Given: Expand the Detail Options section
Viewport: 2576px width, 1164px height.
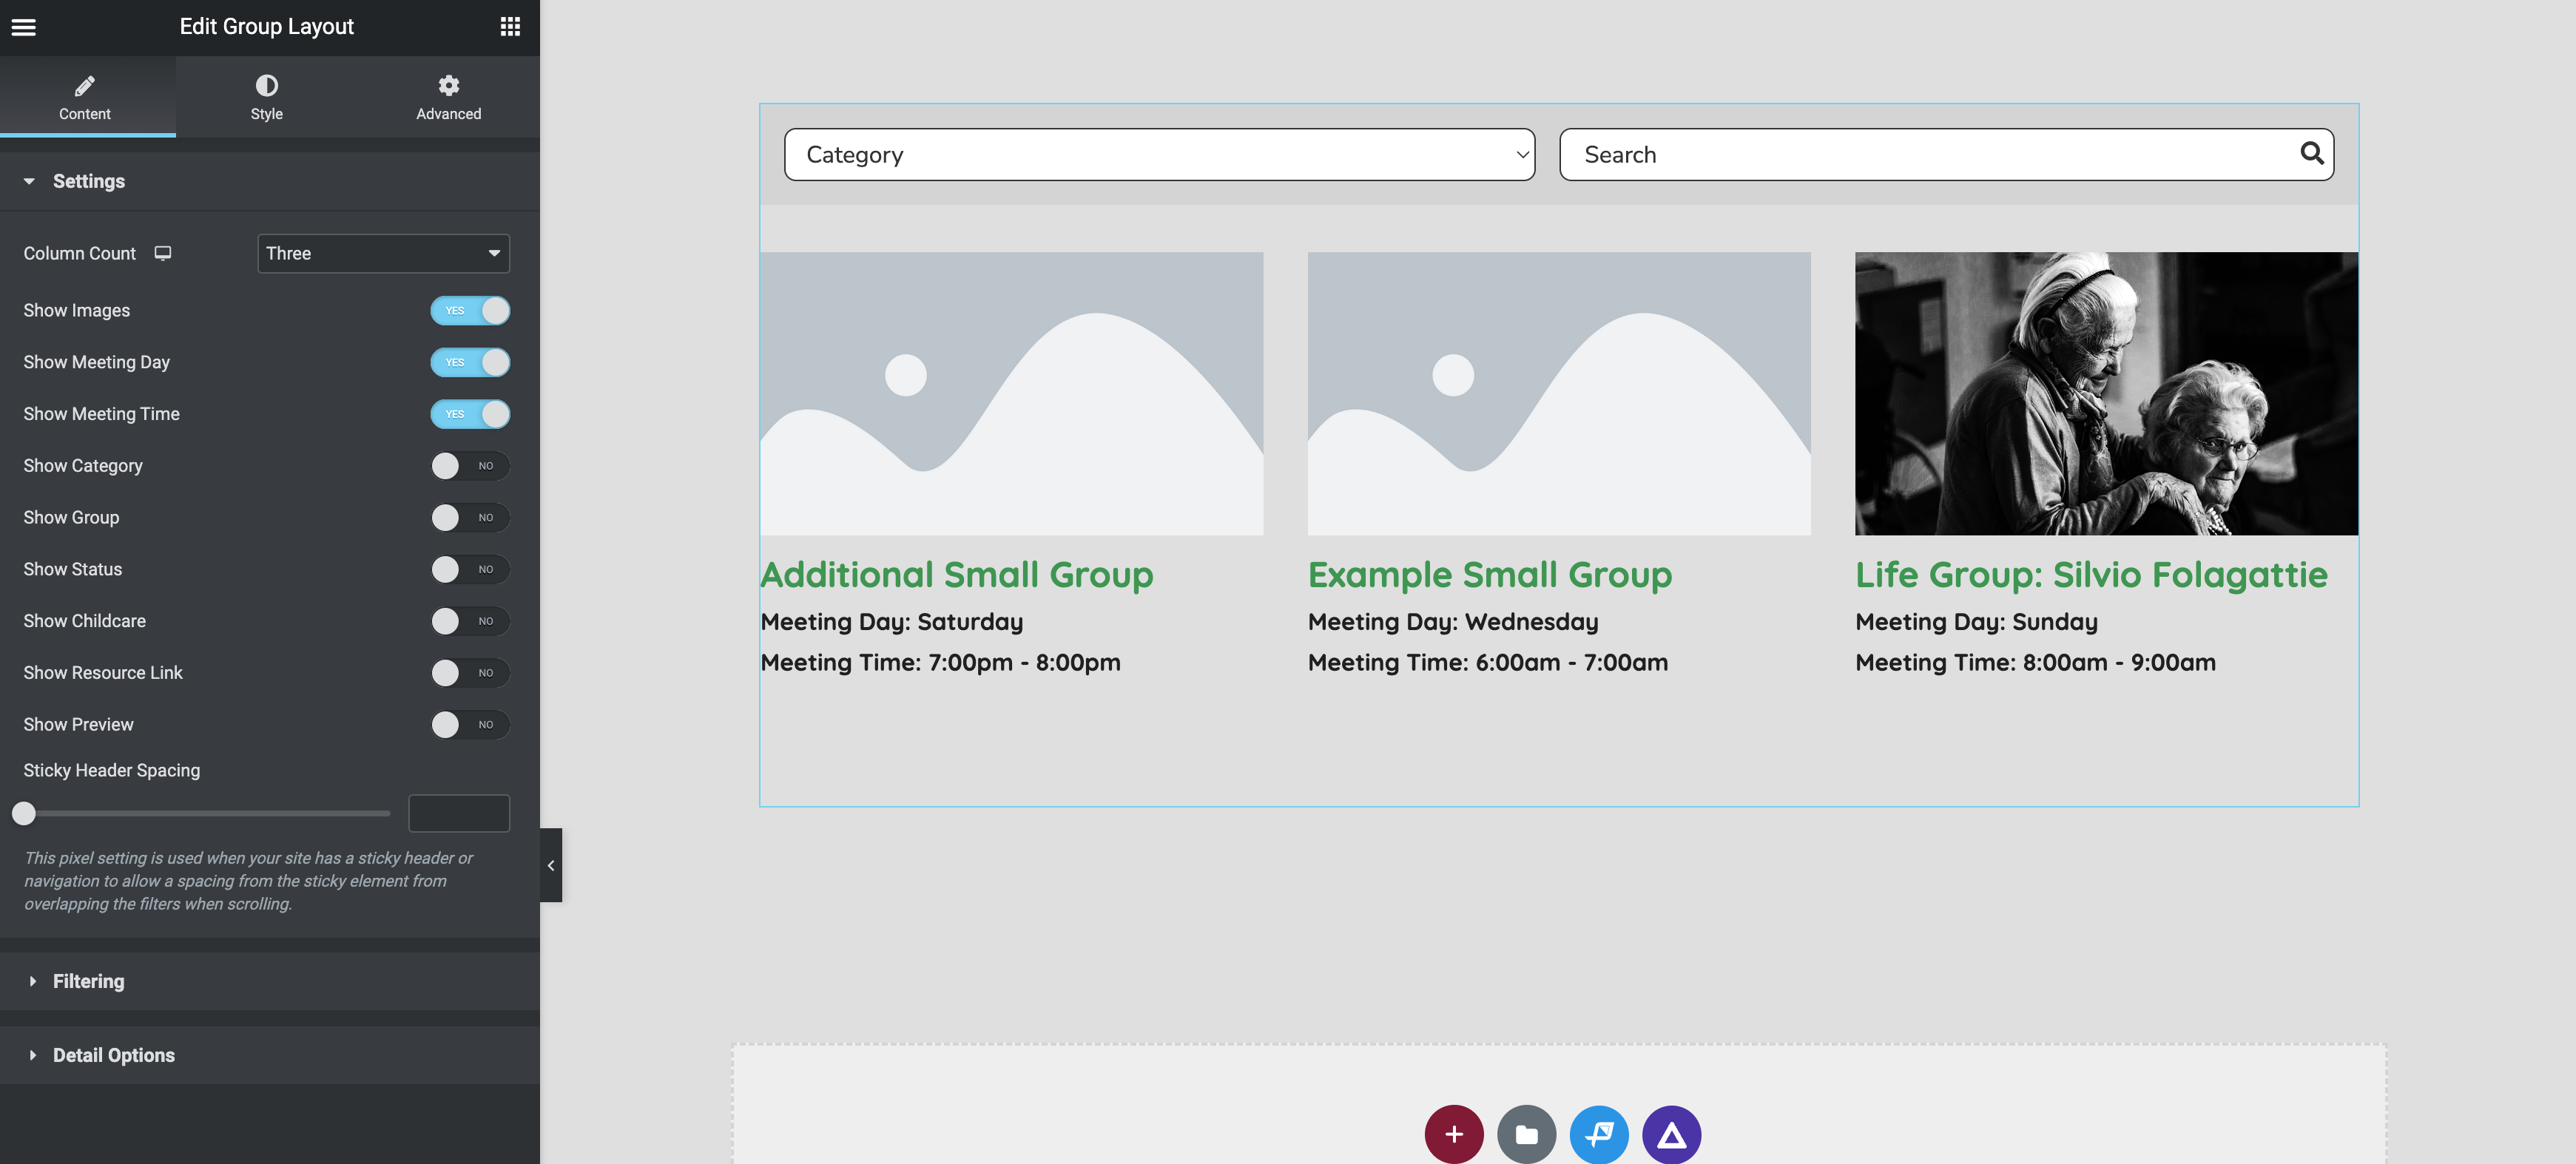Looking at the screenshot, I should [x=269, y=1055].
